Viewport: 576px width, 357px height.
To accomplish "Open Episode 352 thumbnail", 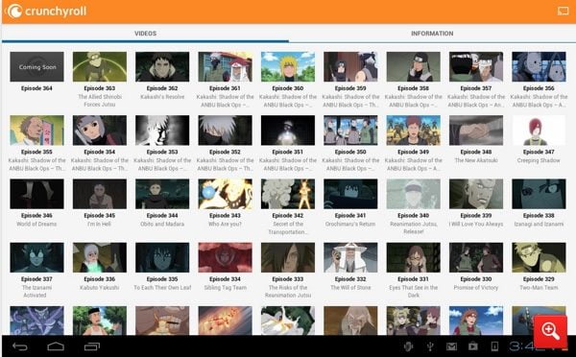I will (226, 130).
